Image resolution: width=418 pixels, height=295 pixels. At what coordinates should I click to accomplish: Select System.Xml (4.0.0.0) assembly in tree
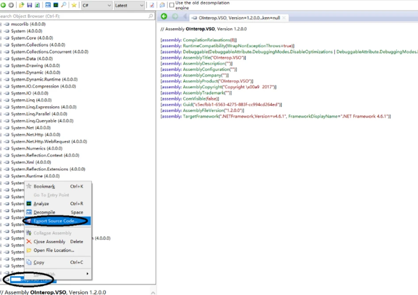tap(31, 162)
